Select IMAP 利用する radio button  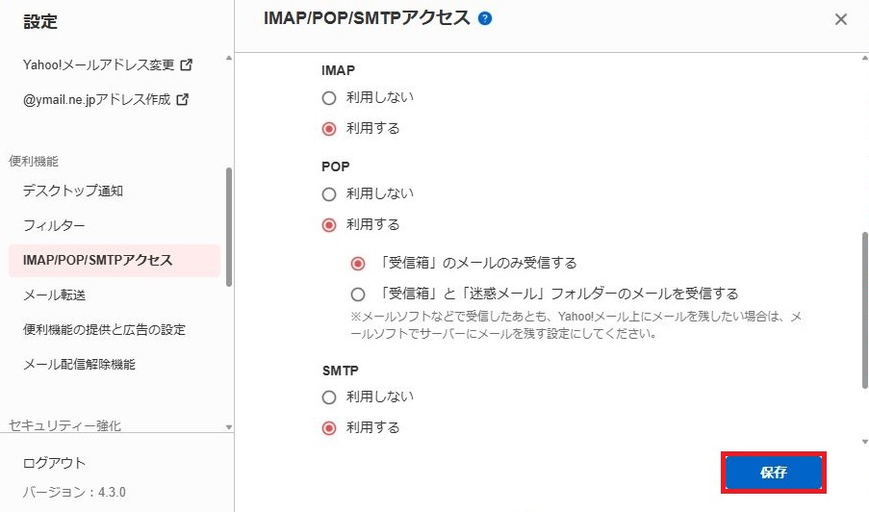(x=329, y=128)
